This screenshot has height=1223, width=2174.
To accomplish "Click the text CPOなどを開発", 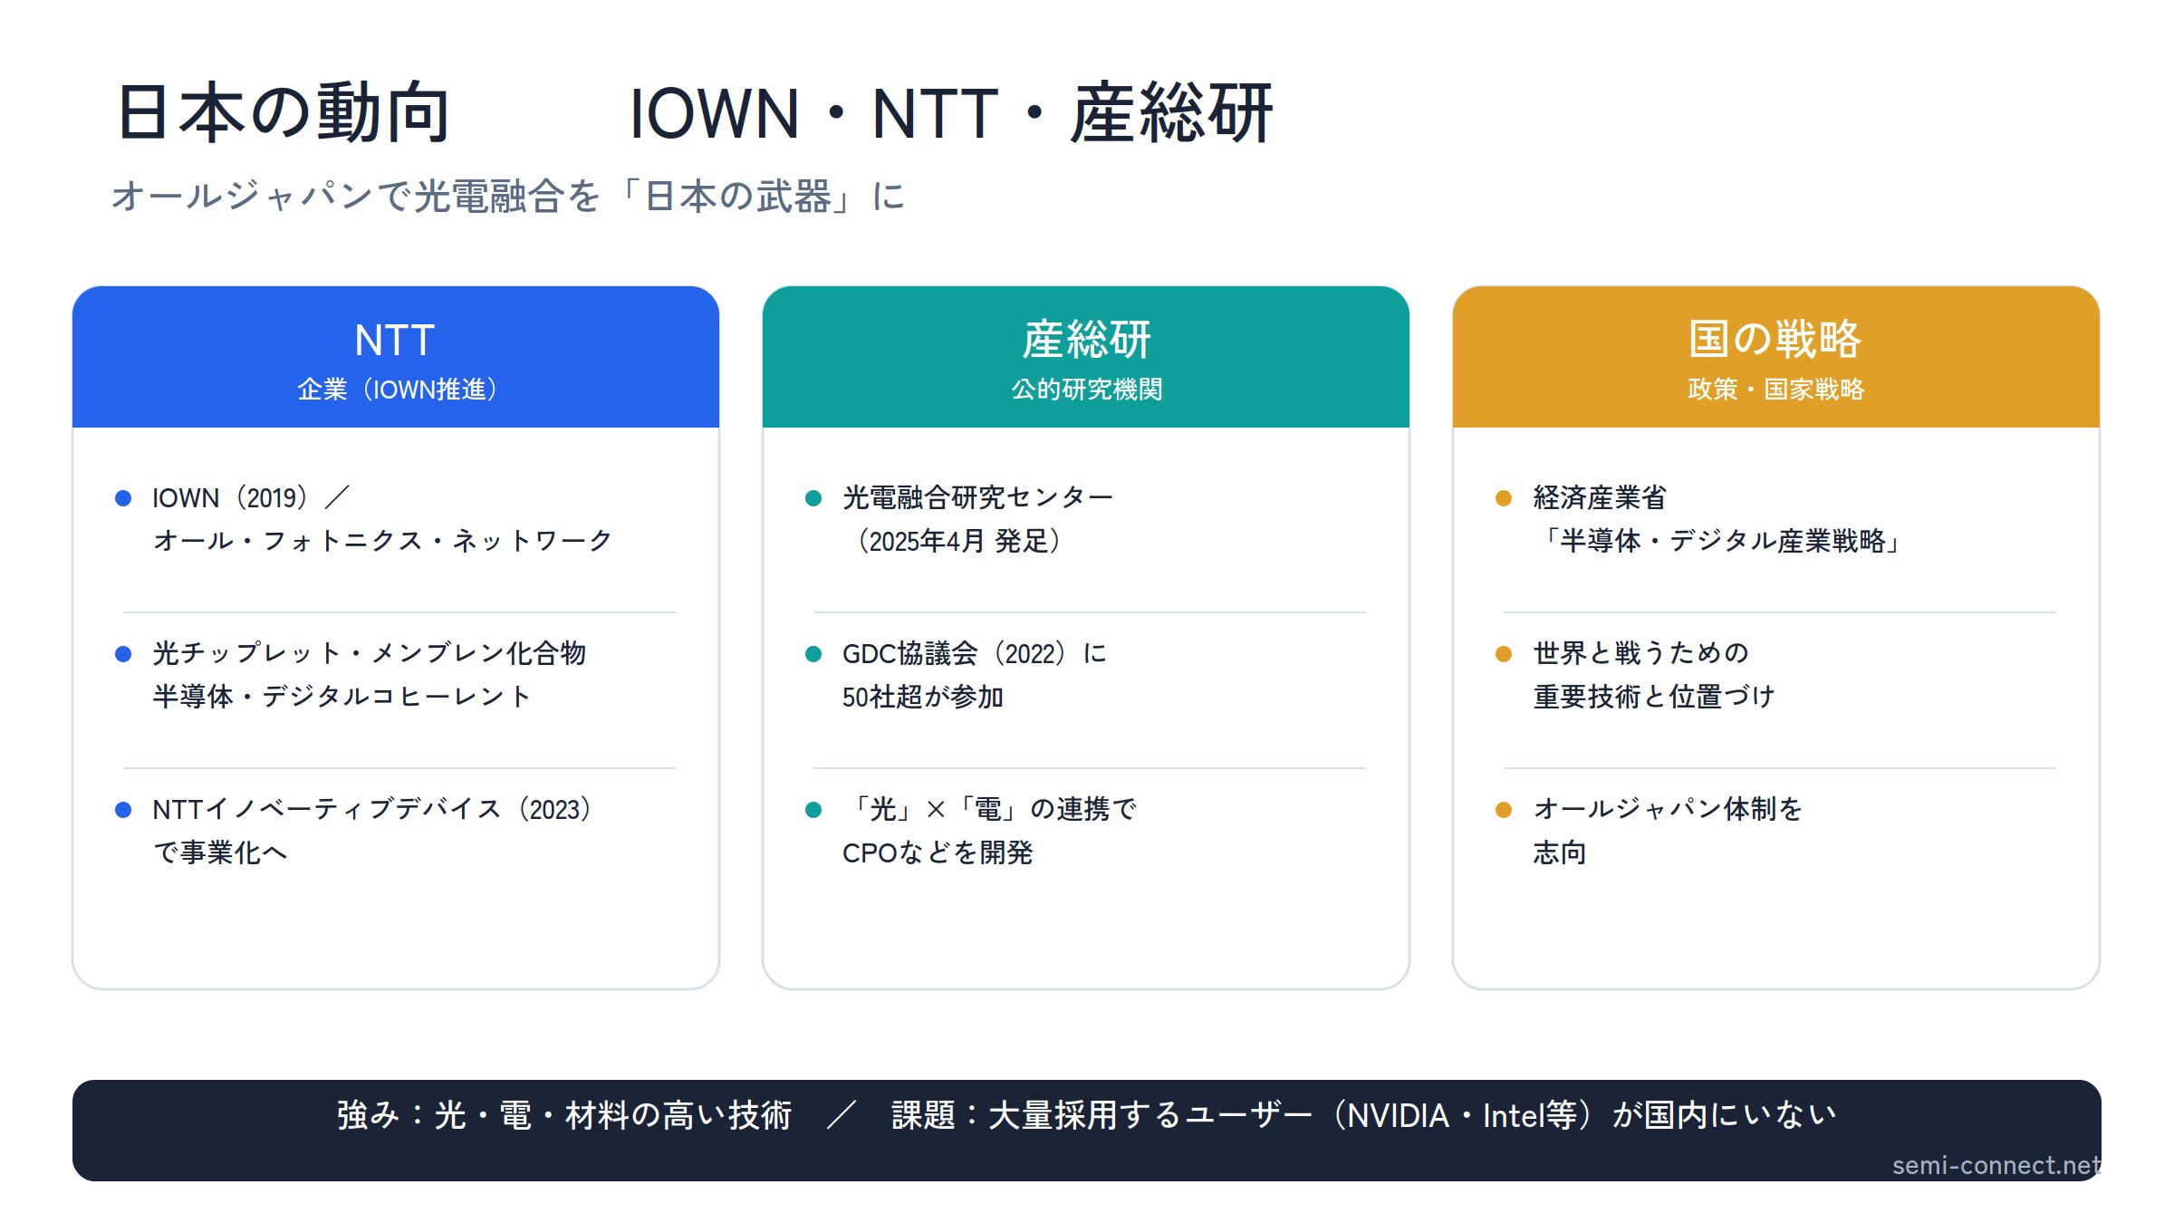I will (938, 852).
